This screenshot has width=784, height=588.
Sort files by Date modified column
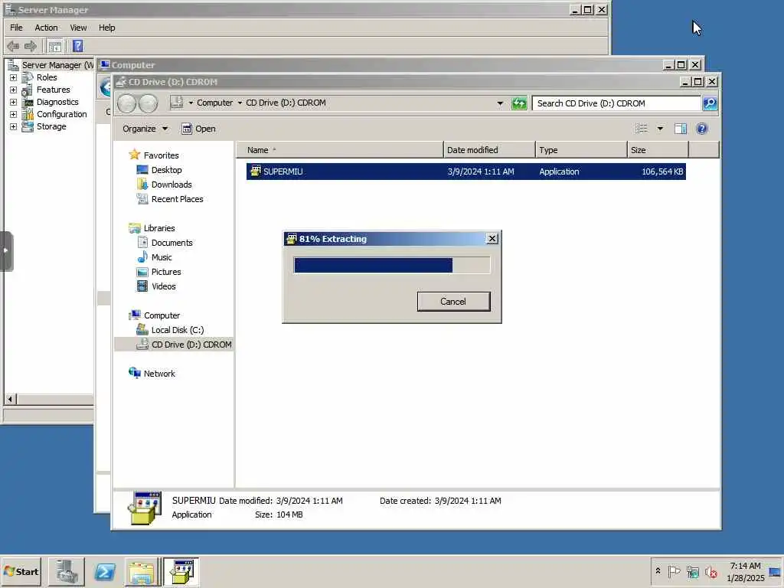(x=489, y=150)
